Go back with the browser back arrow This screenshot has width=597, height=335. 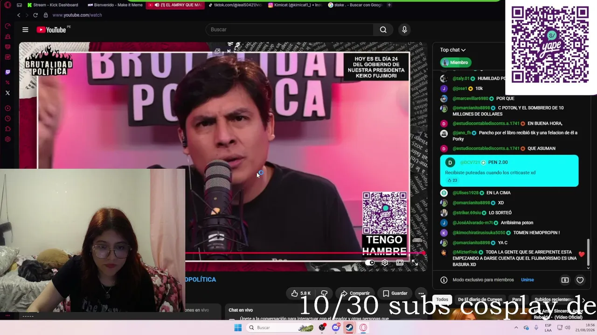point(19,15)
